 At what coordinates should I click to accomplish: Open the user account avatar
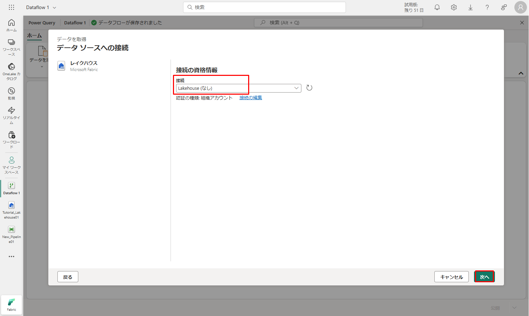click(521, 7)
